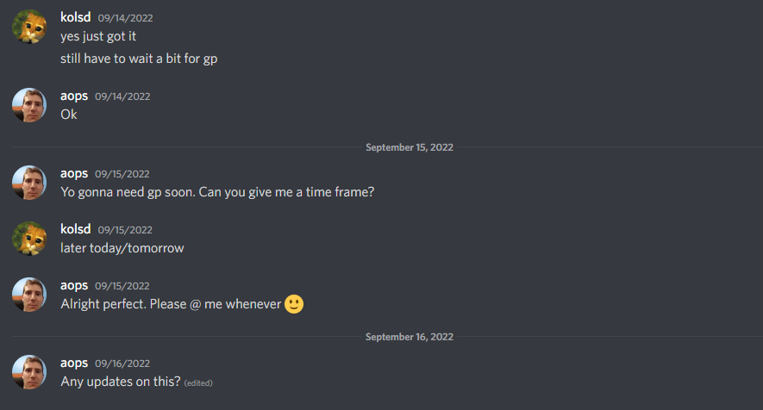Click the smiley emoji after "Please @ me whenever"

294,304
